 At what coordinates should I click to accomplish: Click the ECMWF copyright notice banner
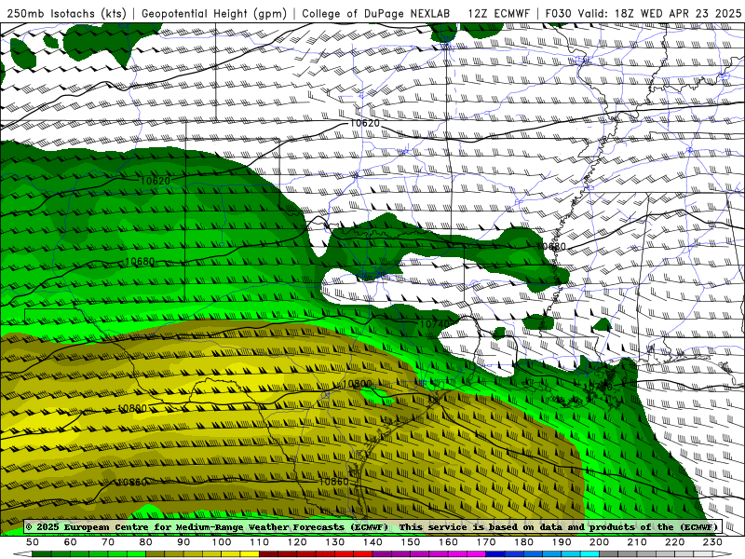[372, 526]
